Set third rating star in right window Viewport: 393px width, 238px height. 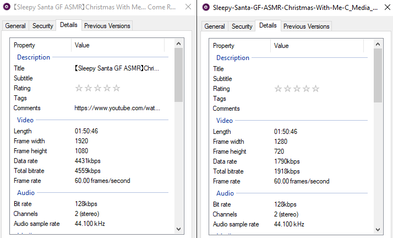[x=297, y=89]
